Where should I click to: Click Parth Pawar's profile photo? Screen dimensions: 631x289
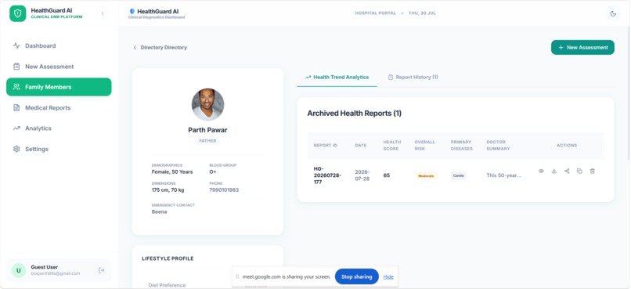[207, 105]
